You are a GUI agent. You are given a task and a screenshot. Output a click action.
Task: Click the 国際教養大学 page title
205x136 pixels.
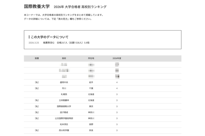37,6
